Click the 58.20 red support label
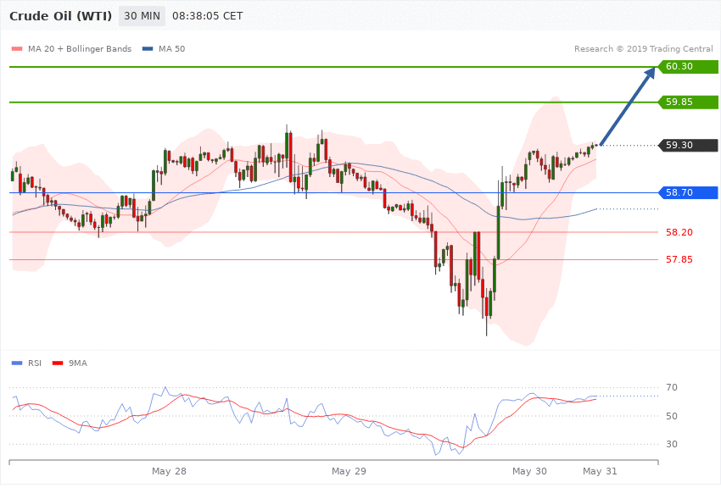The width and height of the screenshot is (721, 488). click(679, 232)
